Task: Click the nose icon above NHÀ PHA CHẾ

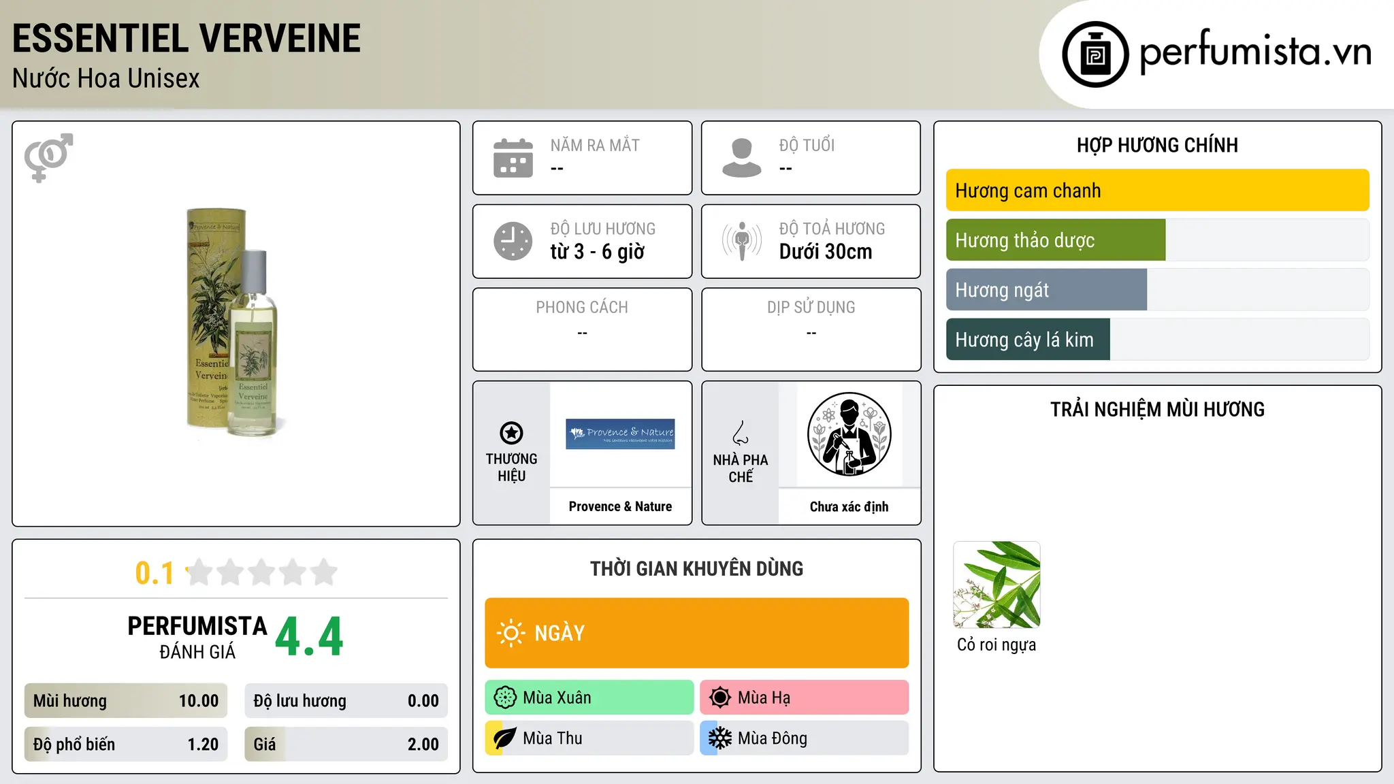Action: (x=741, y=433)
